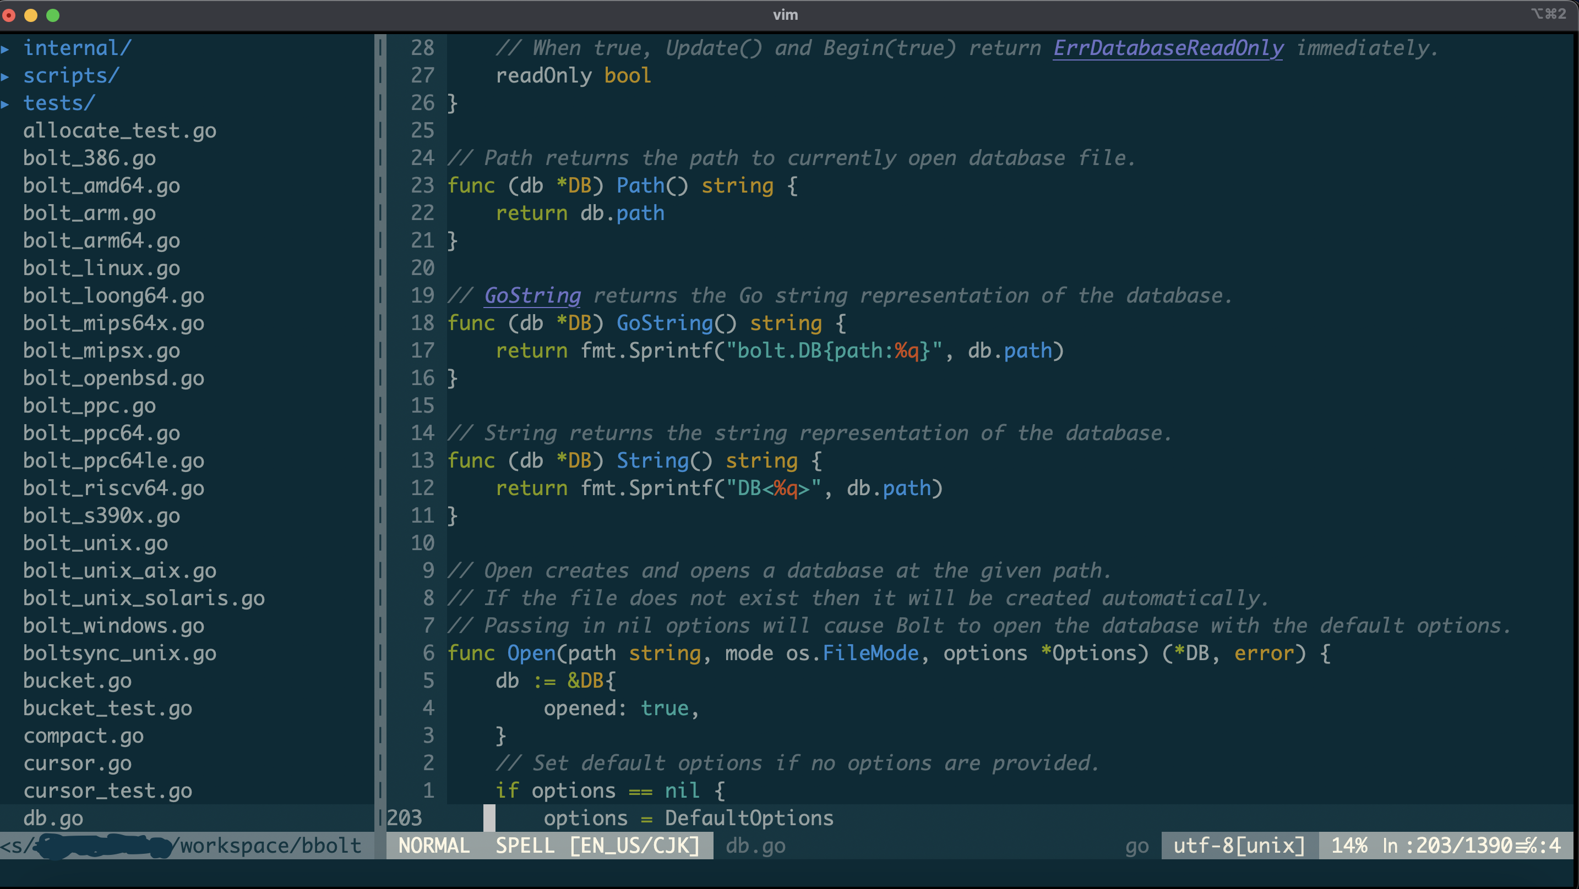Click the "bolt.DB{path:%q}" string literal
The height and width of the screenshot is (889, 1579).
coord(834,350)
